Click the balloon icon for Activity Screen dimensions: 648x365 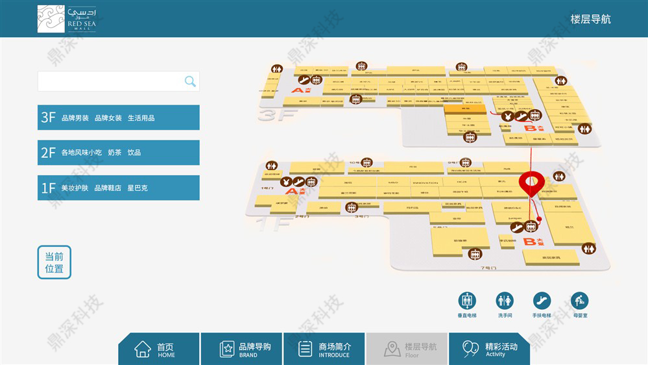[x=470, y=349]
